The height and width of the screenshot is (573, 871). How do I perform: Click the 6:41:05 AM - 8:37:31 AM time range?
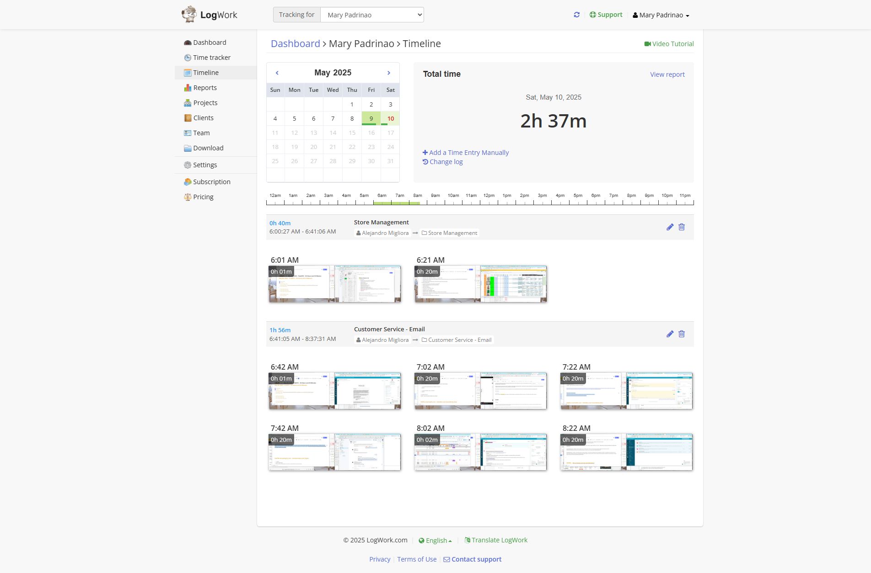coord(303,339)
